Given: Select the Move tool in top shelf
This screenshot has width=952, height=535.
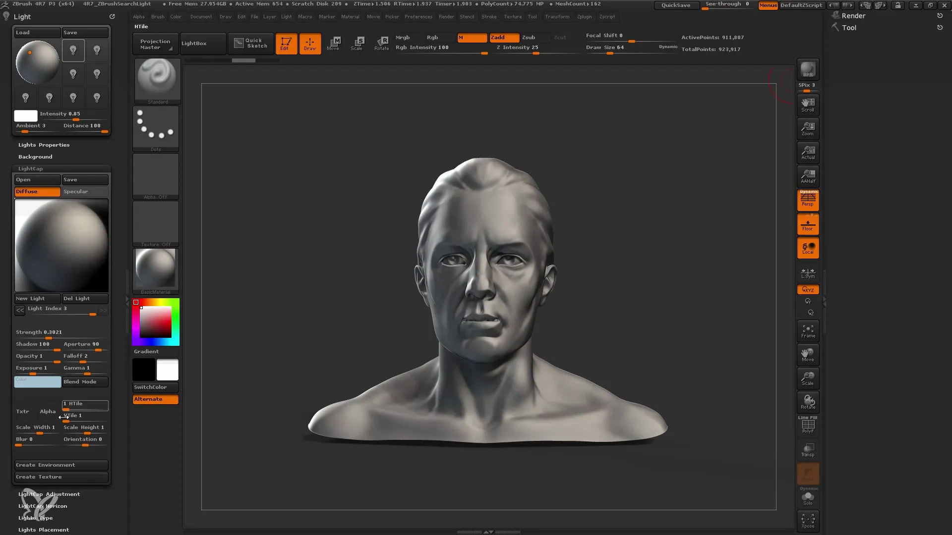Looking at the screenshot, I should pos(334,44).
